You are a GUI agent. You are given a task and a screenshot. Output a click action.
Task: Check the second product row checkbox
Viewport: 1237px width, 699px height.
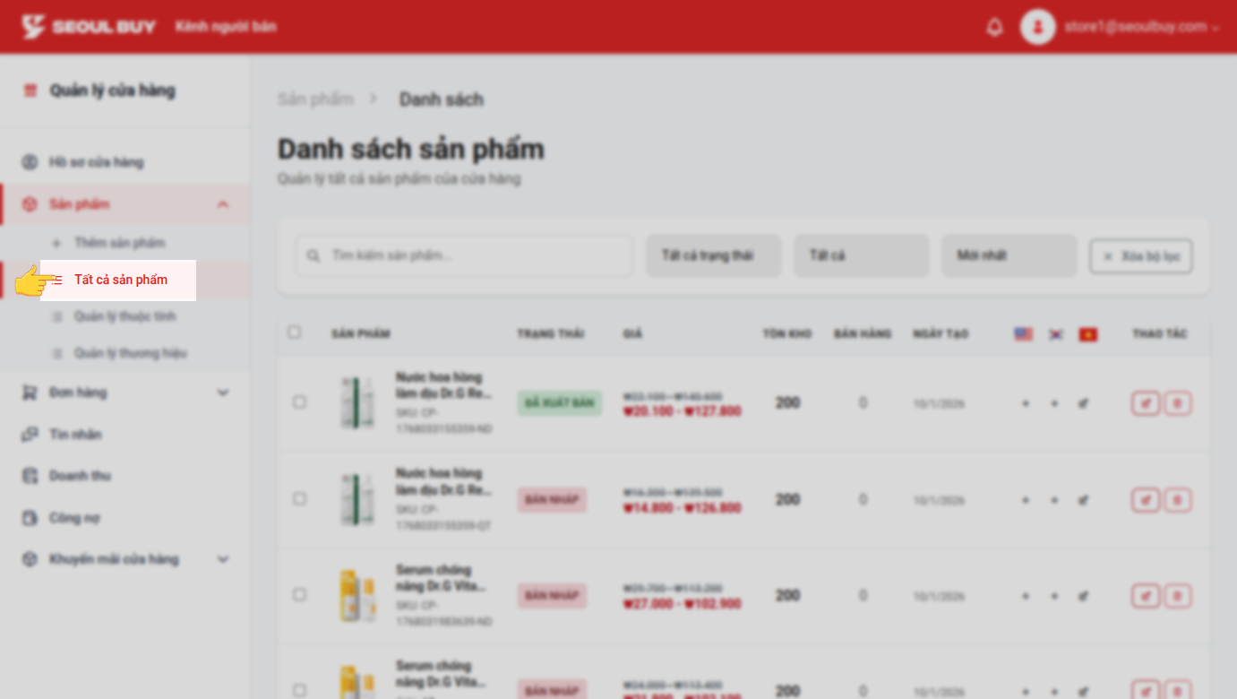299,498
